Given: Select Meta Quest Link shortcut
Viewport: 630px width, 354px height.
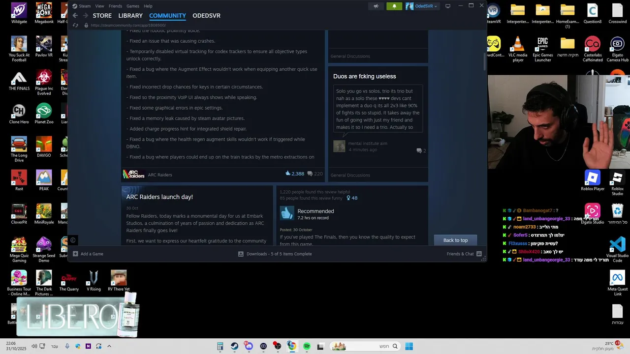Looking at the screenshot, I should coord(617,283).
